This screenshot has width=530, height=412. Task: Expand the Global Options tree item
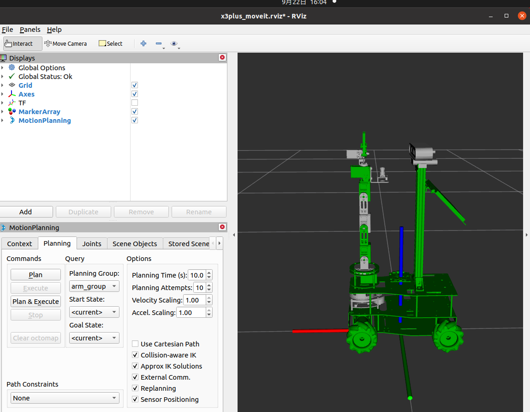point(2,68)
